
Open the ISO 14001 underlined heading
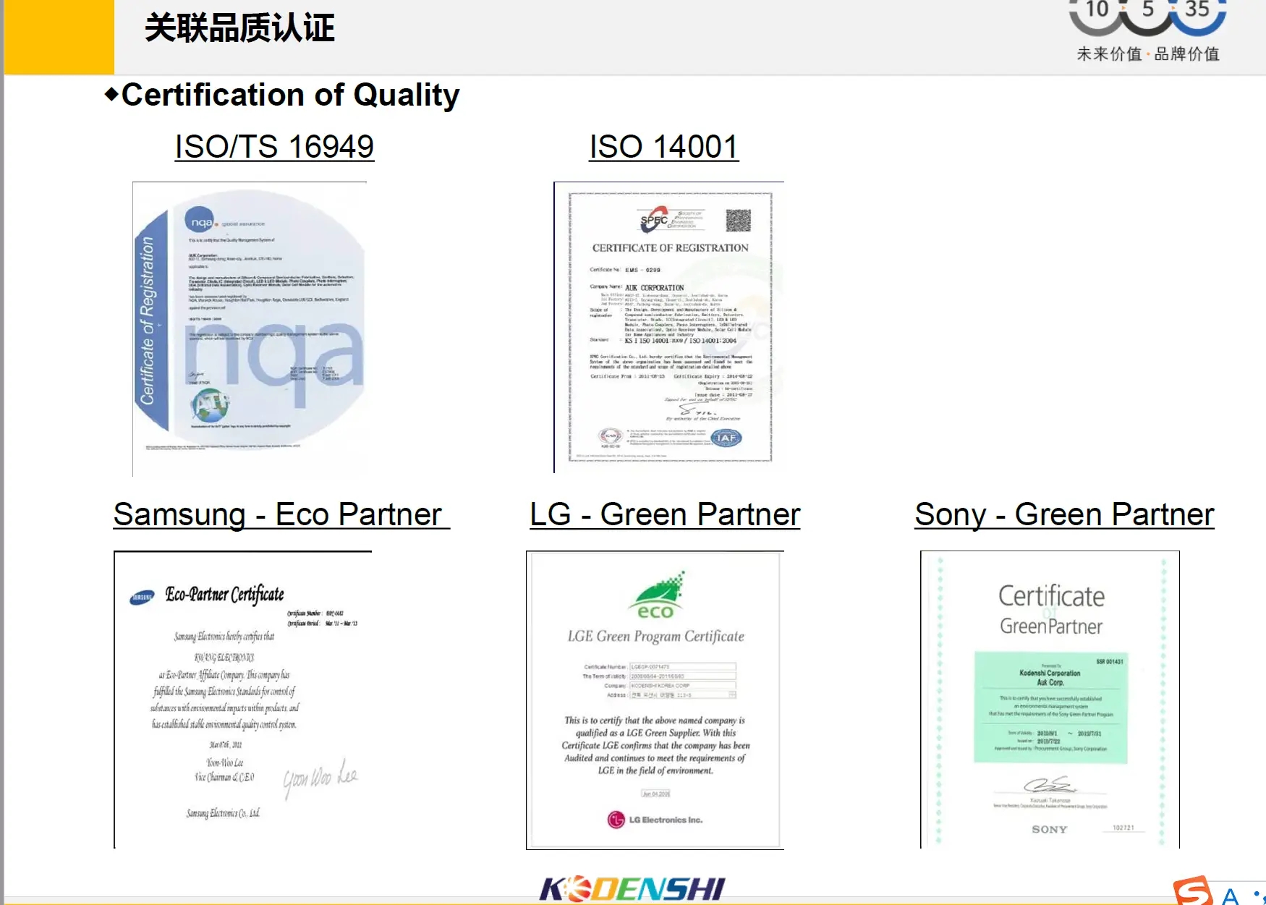663,147
